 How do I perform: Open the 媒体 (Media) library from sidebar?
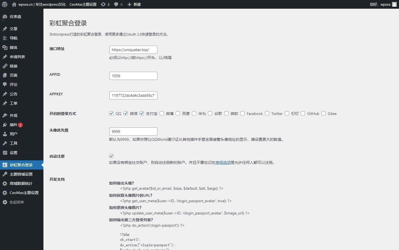(14, 47)
